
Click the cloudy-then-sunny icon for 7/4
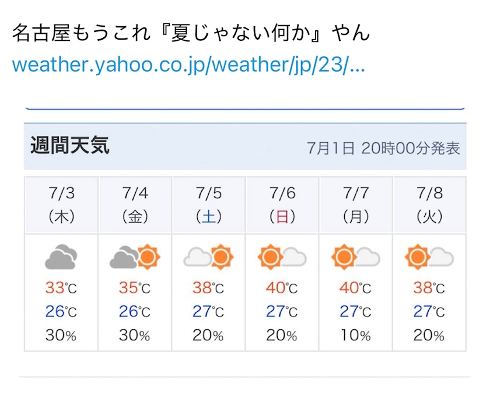click(x=135, y=256)
